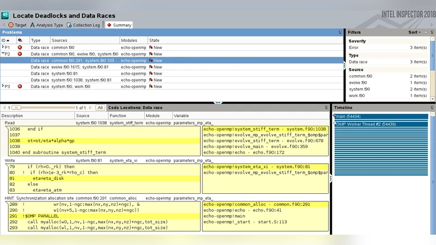Switch to the Target tab
Screen dimensions: 436x245
point(17,25)
